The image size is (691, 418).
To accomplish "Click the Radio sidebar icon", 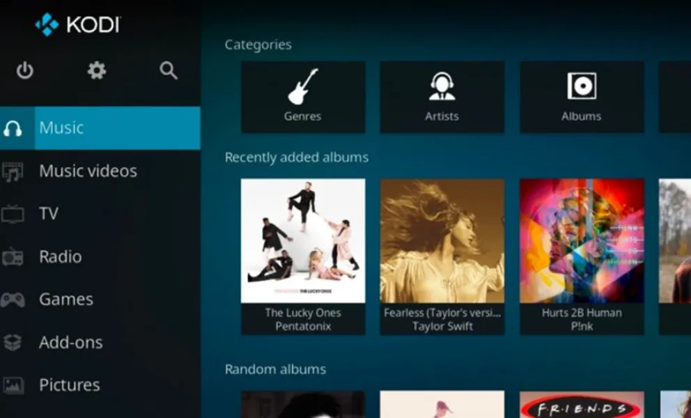I will click(13, 257).
